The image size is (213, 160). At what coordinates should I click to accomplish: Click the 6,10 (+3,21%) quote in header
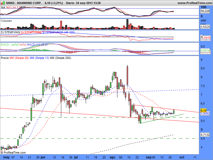click(x=54, y=3)
